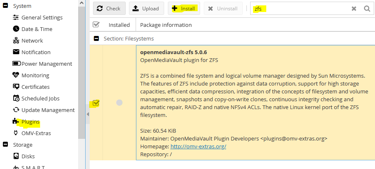Click the Size: 60.54 KiB text
This screenshot has height=169, width=375.
(158, 131)
